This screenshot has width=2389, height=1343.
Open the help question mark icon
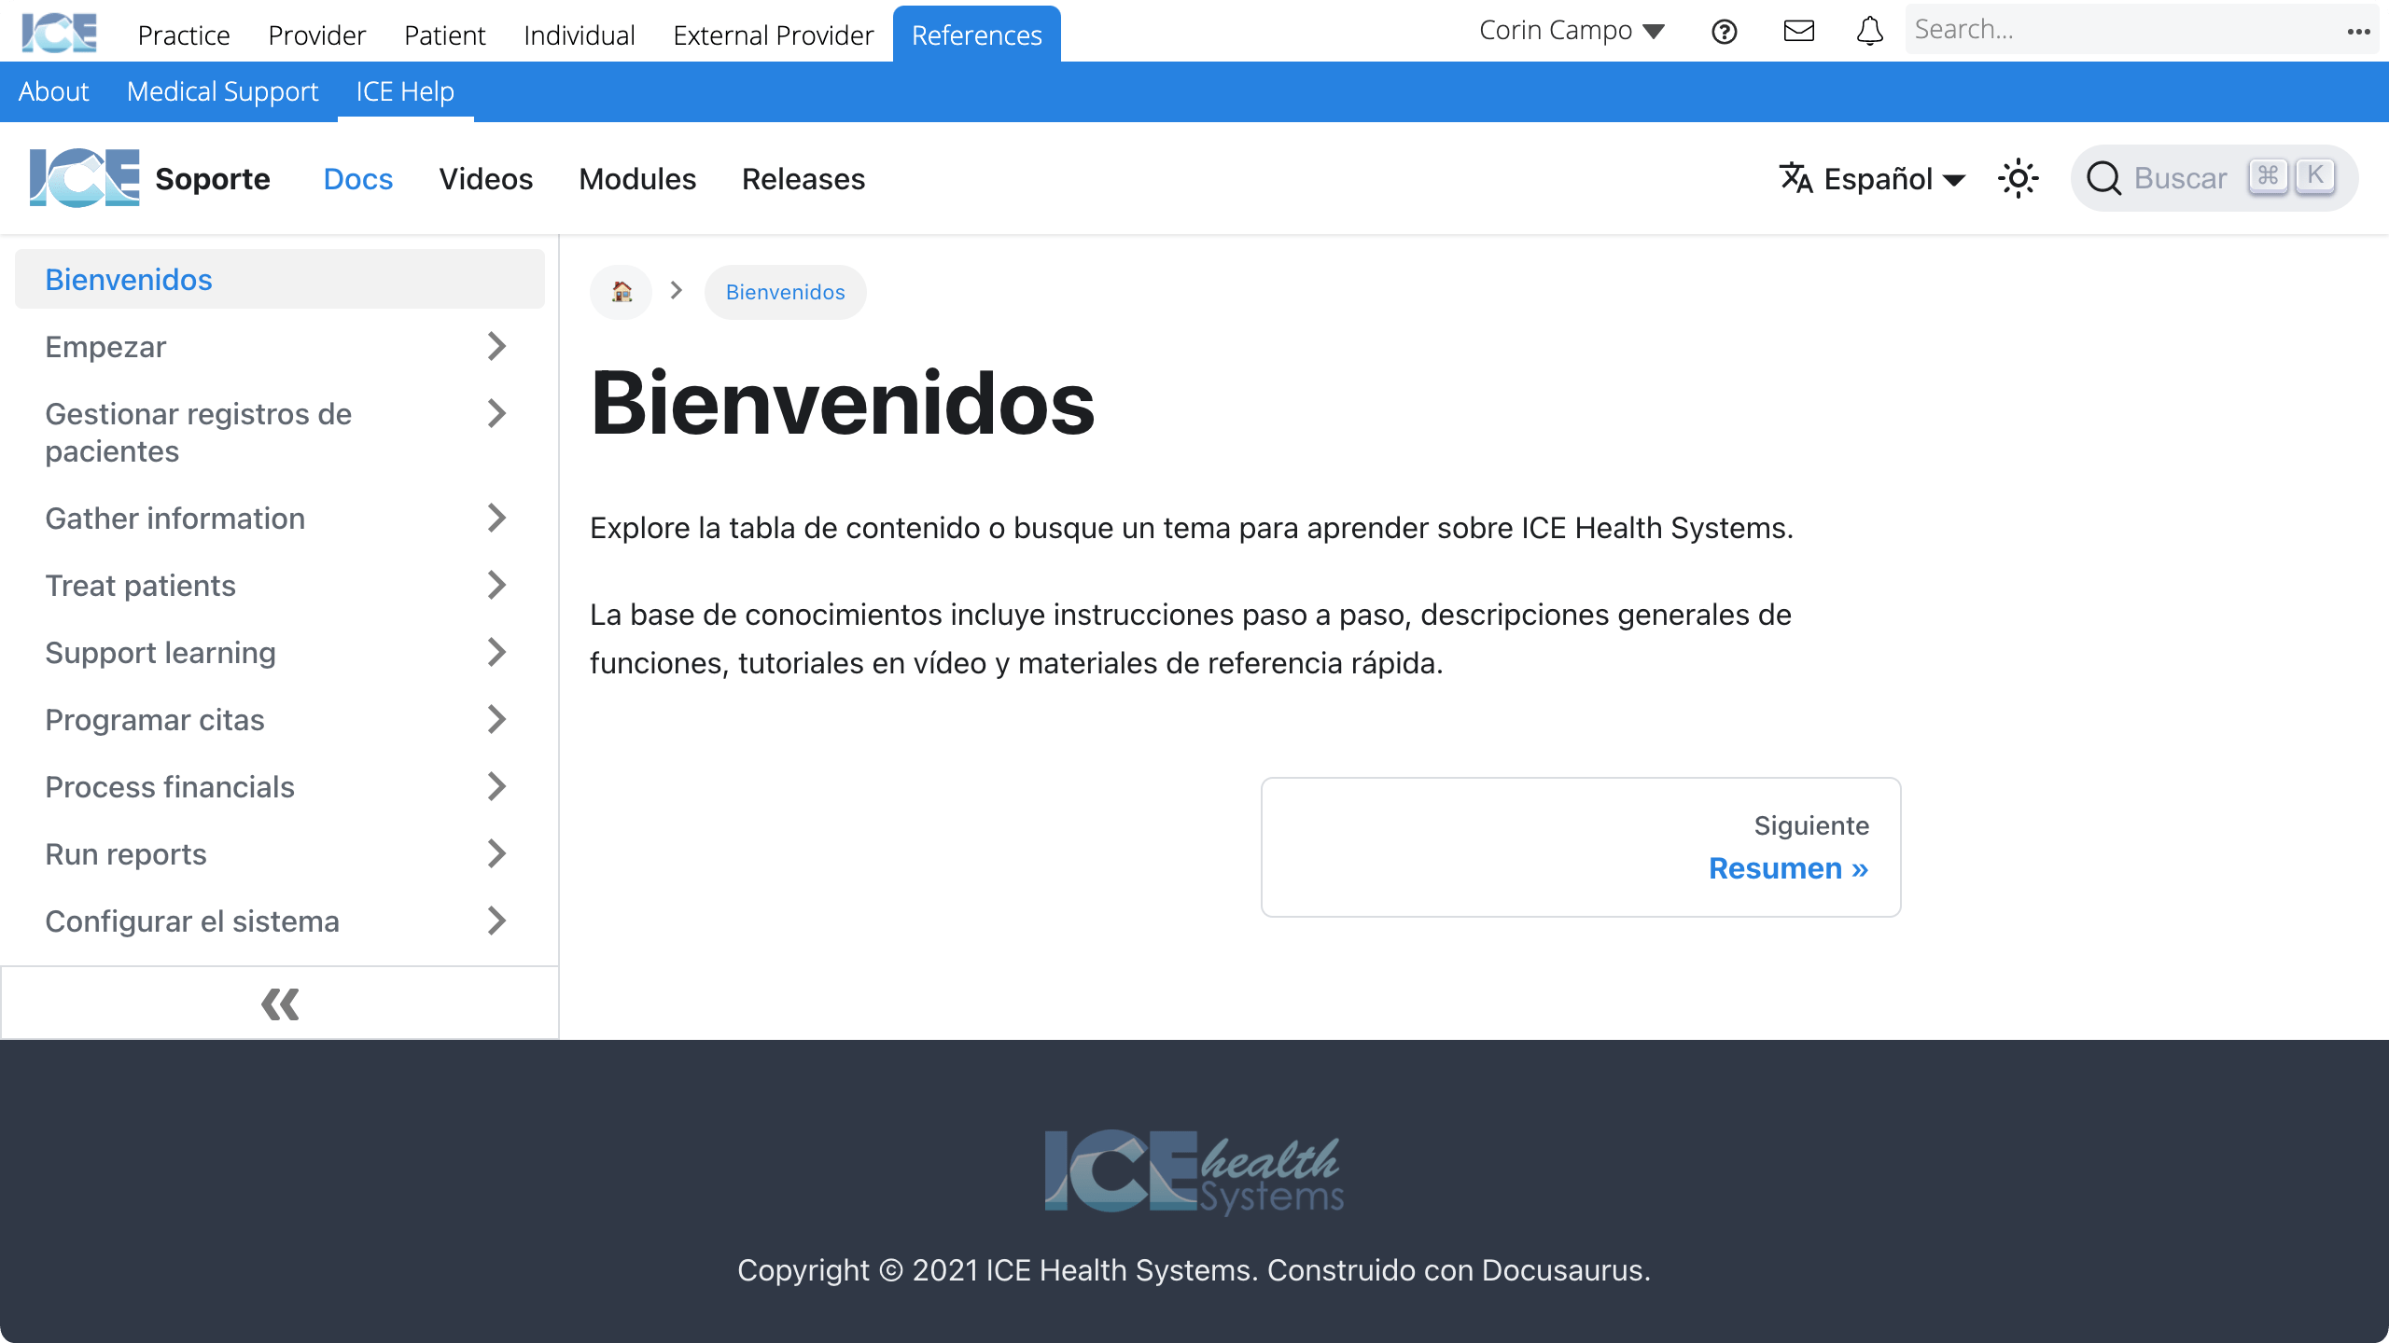(x=1725, y=32)
